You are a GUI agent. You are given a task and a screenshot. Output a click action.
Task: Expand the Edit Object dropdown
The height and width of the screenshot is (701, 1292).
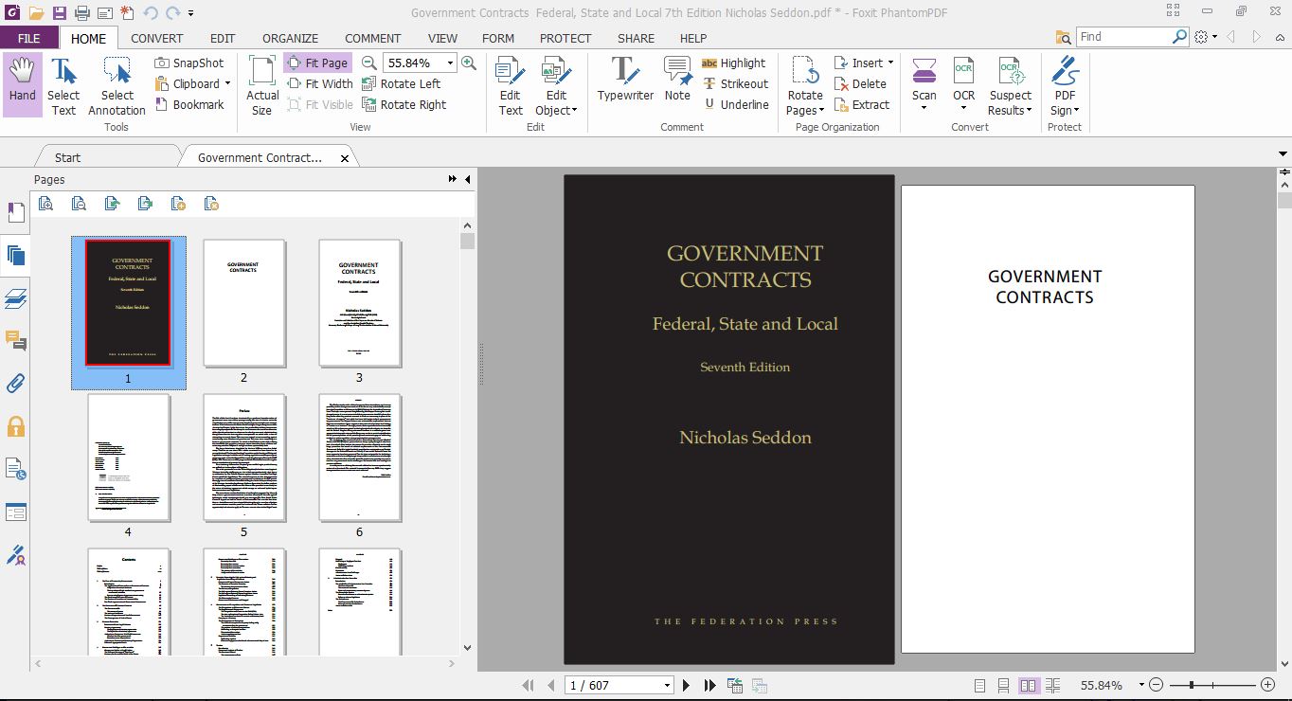(574, 111)
